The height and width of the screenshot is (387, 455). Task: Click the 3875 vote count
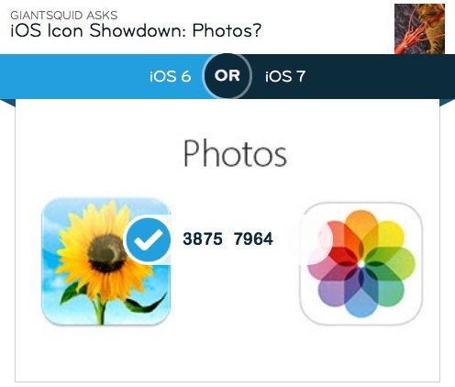(203, 238)
